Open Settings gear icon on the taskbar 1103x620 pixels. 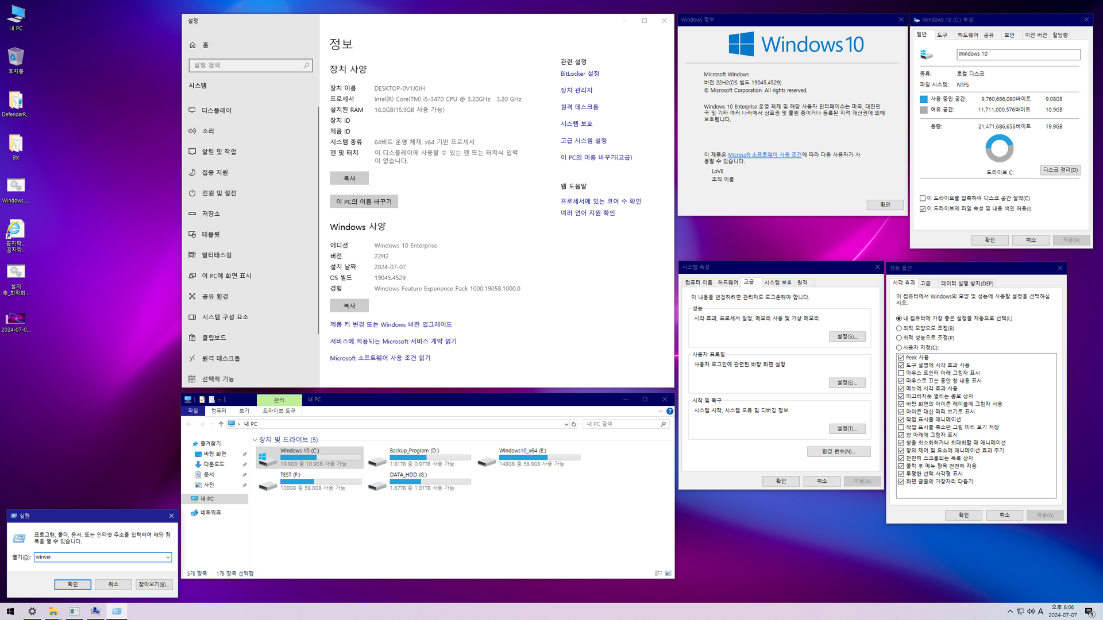32,611
